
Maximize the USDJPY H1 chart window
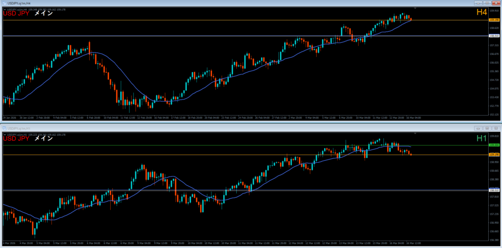[486, 128]
